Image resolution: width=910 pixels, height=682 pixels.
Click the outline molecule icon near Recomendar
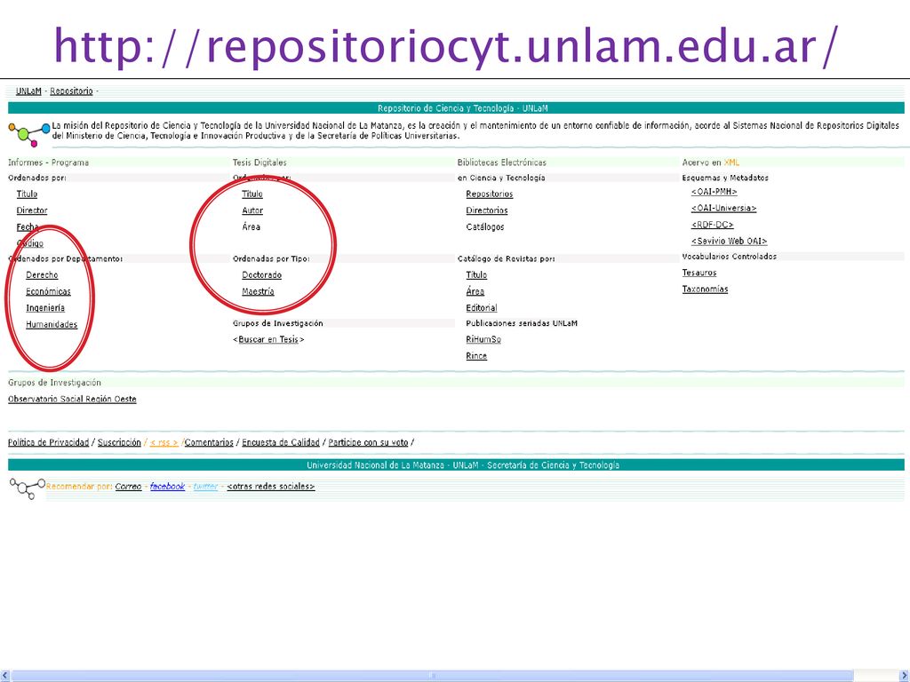tap(27, 488)
